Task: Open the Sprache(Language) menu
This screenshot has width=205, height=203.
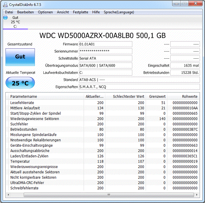Action: point(119,12)
